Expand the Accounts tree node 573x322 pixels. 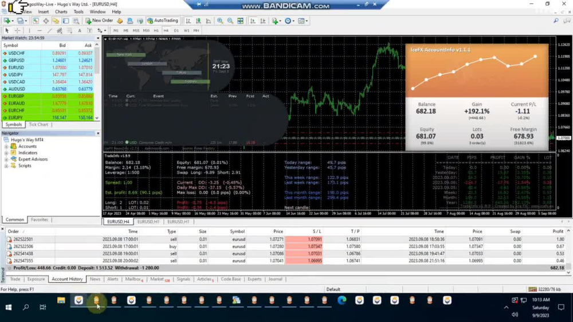point(6,146)
